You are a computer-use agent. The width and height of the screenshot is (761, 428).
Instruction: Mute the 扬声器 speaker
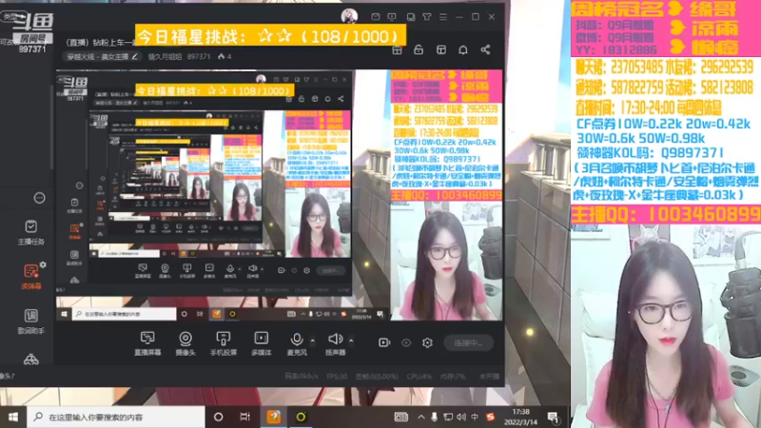(335, 343)
